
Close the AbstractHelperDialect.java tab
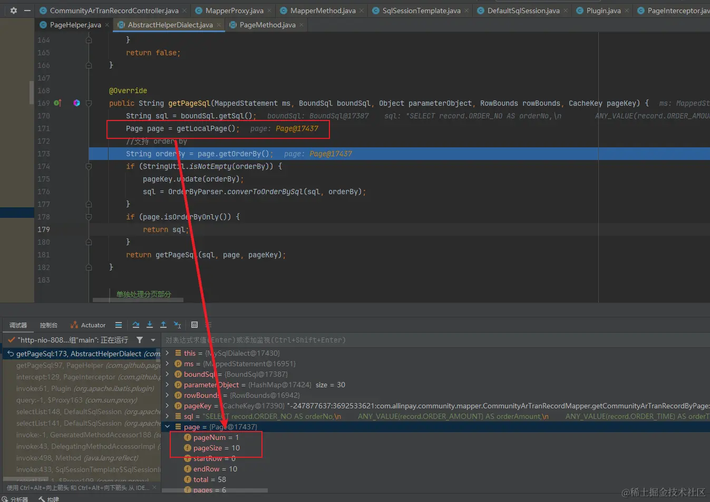tap(219, 25)
